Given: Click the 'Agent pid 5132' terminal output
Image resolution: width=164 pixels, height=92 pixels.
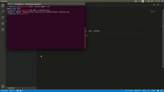Looking at the screenshot, I should pyautogui.click(x=14, y=8).
